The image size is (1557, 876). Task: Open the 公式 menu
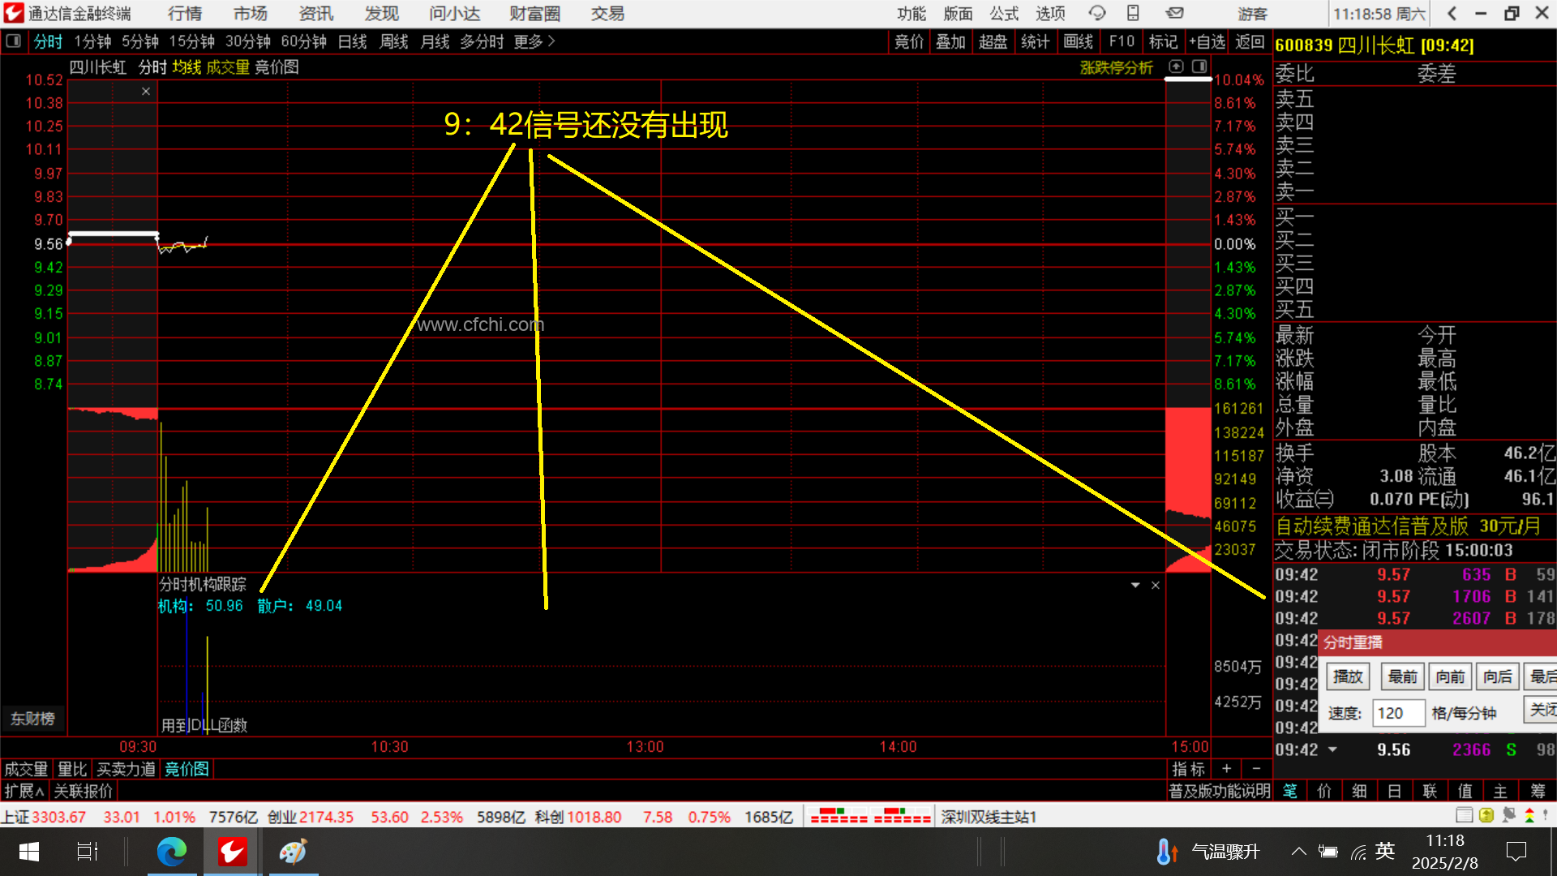(x=1004, y=14)
